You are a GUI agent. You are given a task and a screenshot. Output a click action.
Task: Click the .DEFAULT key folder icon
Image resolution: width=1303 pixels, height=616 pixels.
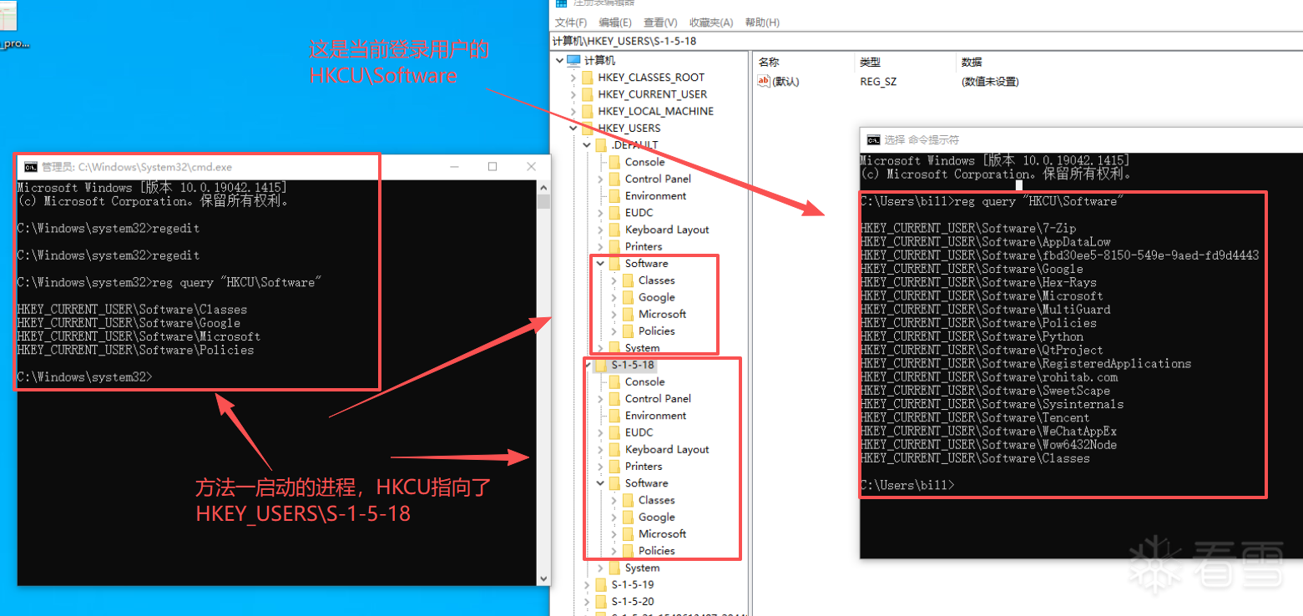tap(601, 145)
